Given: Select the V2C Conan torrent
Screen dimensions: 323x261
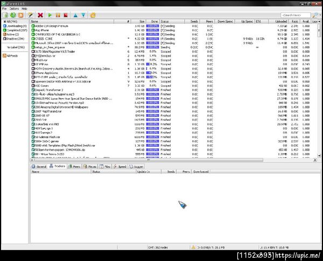Looking at the screenshot, I should pyautogui.click(x=173, y=86).
